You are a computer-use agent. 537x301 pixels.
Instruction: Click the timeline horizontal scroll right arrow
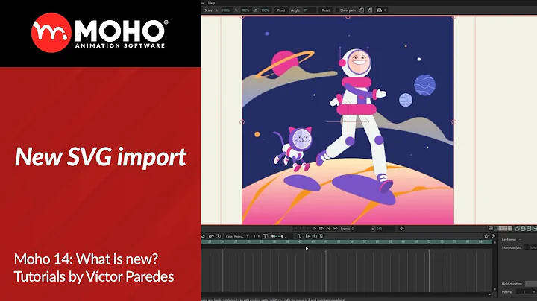[490, 294]
